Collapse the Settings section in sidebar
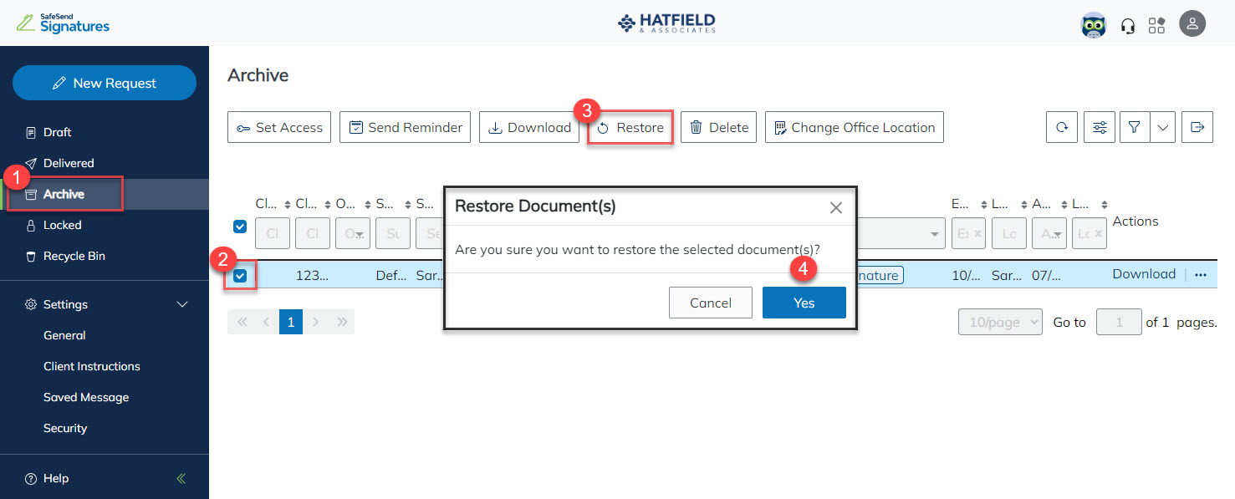 tap(182, 304)
